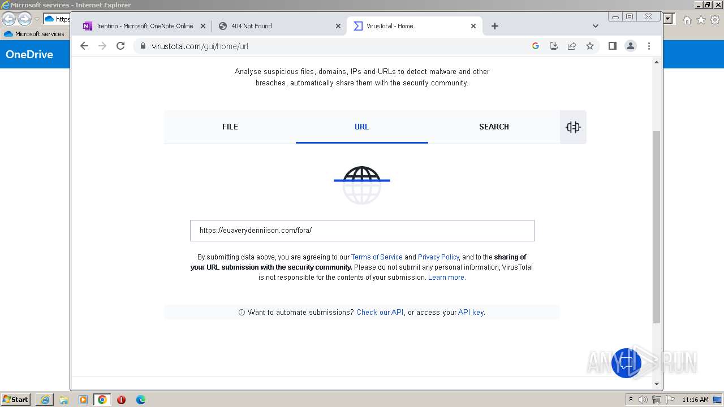Click the scrollbar down arrow in Chrome
This screenshot has height=407, width=724.
point(657,384)
